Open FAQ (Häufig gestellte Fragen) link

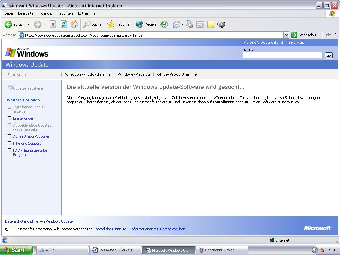pos(30,152)
